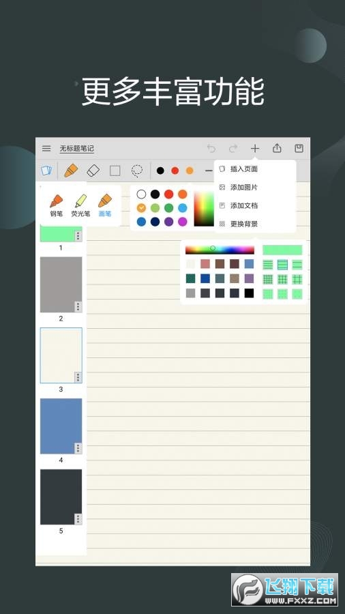Select the narrow ruled lines pattern

pyautogui.click(x=268, y=265)
